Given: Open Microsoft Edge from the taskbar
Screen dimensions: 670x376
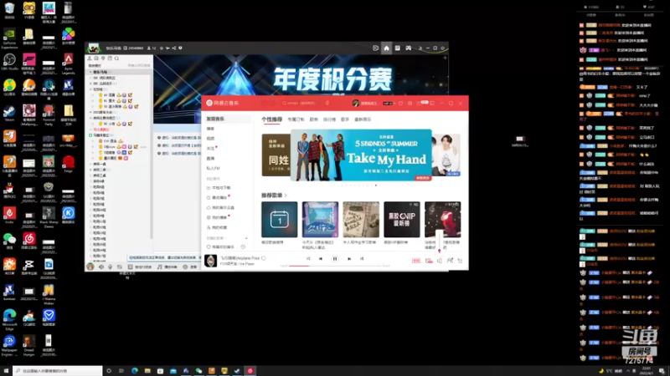Looking at the screenshot, I should point(135,371).
